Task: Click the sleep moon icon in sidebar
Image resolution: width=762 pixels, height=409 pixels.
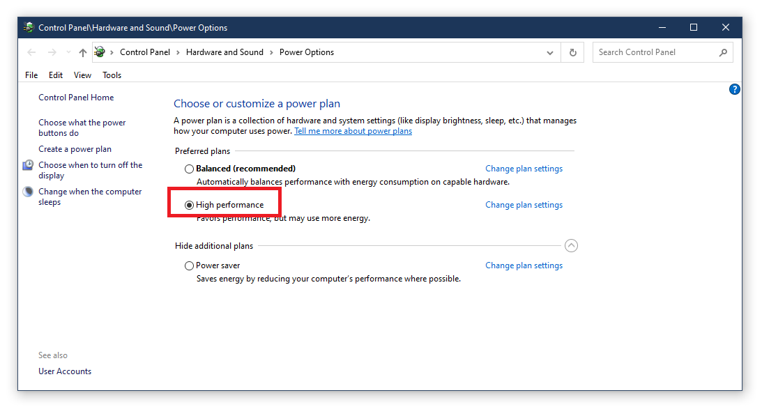Action: pyautogui.click(x=28, y=192)
